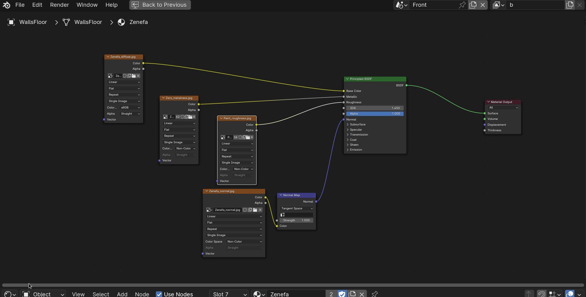This screenshot has height=297, width=586.
Task: Browse image in Paint_roughness.jpg node
Action: [223, 137]
